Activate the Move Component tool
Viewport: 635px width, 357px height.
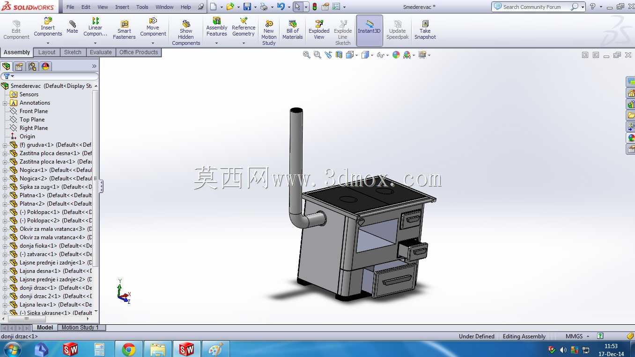click(153, 27)
